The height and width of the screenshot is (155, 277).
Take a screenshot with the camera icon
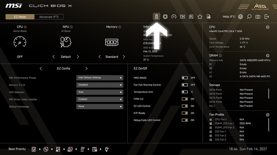click(x=258, y=17)
